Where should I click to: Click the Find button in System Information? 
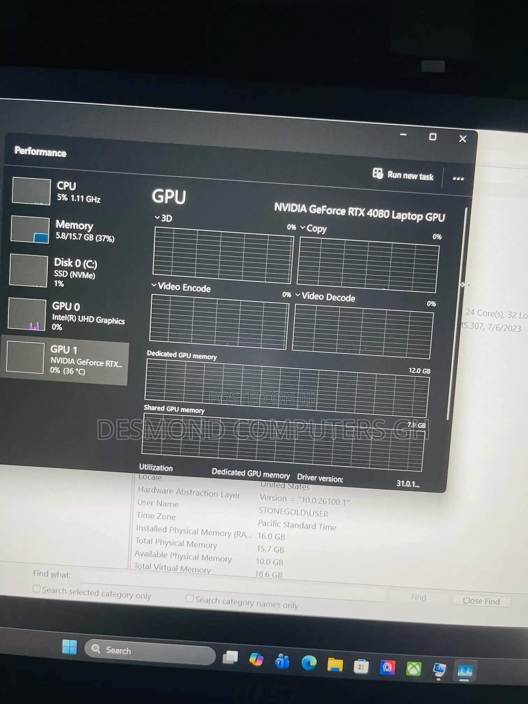point(419,597)
